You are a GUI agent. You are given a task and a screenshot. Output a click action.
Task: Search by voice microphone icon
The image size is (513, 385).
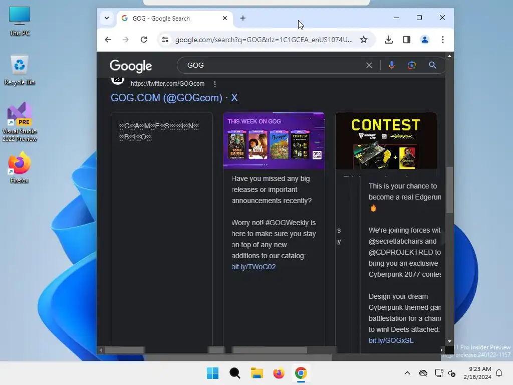pos(392,65)
